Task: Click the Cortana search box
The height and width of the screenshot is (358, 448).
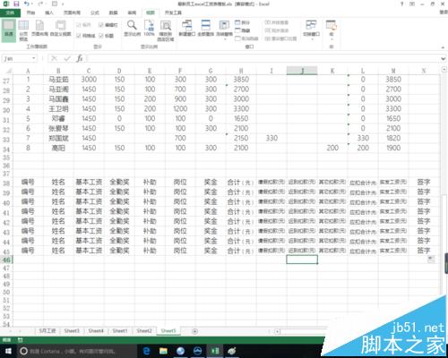Action: pyautogui.click(x=77, y=351)
